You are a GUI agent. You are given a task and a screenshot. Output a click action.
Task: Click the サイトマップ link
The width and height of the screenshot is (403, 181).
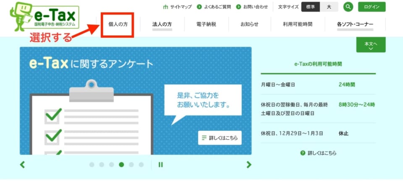click(178, 7)
